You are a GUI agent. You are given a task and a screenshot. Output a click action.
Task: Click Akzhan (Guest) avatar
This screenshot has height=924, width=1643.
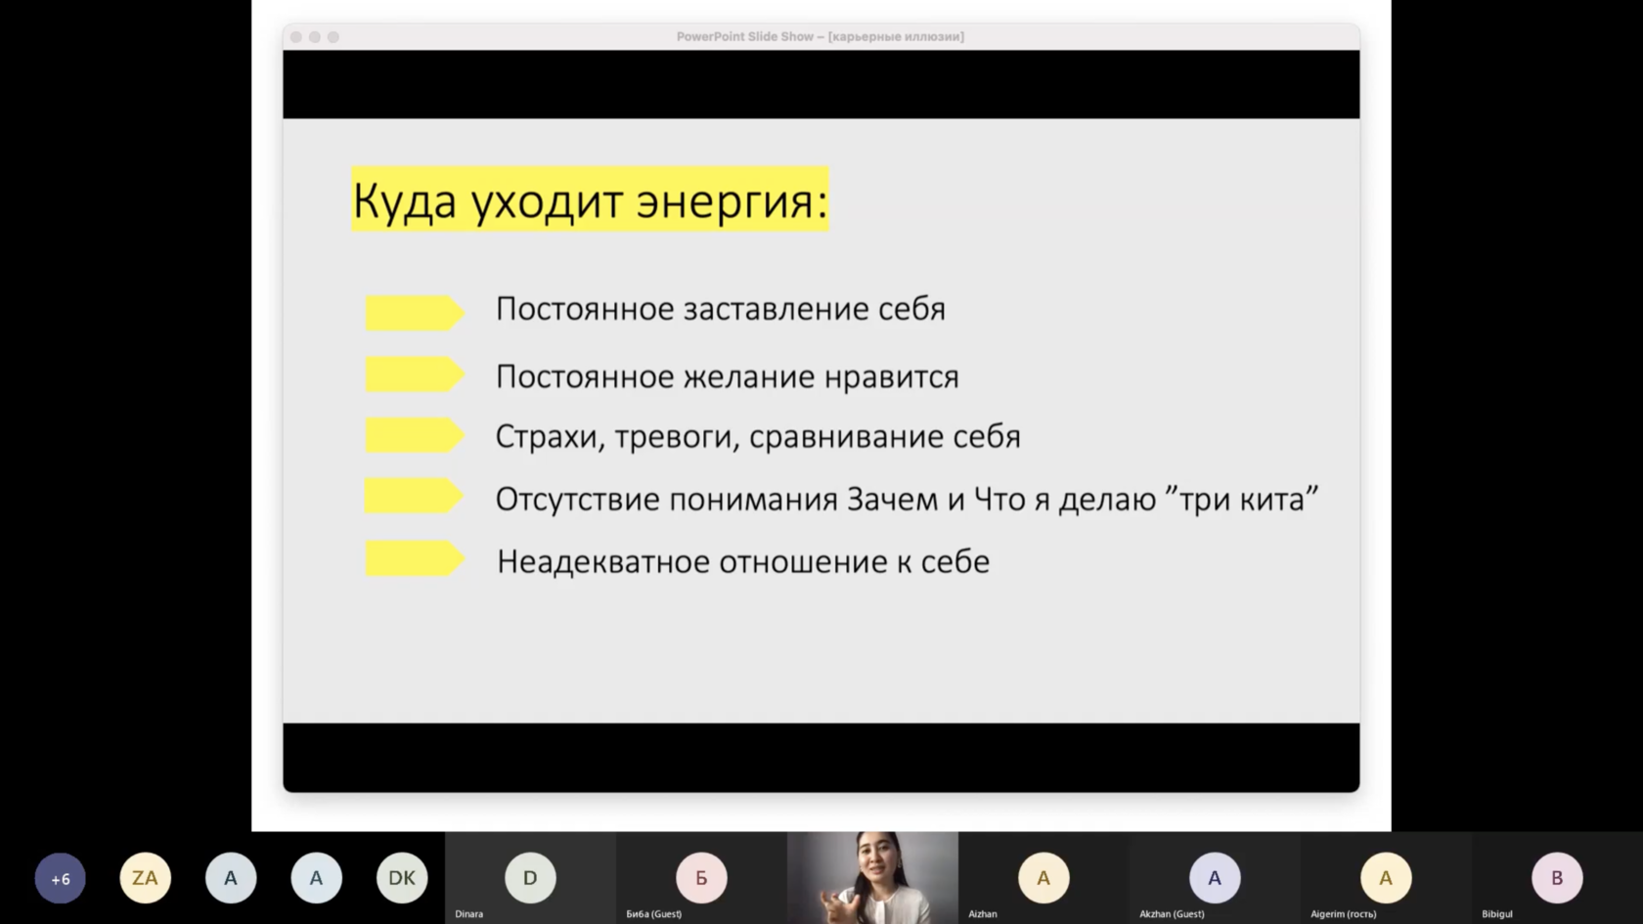click(x=1215, y=878)
